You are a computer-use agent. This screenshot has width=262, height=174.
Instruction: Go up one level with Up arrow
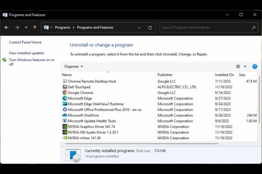pos(35,27)
